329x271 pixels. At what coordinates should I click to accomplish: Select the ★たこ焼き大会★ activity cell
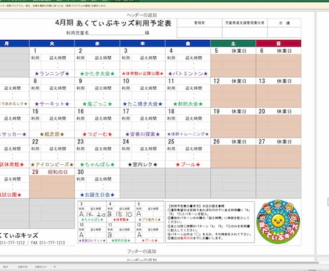pyautogui.click(x=142, y=104)
